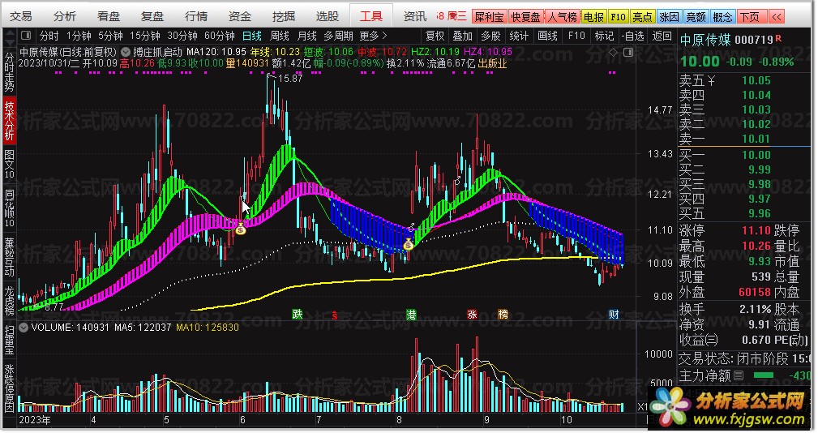
Task: Switch chart to 1分钟 period
Action: tap(79, 36)
